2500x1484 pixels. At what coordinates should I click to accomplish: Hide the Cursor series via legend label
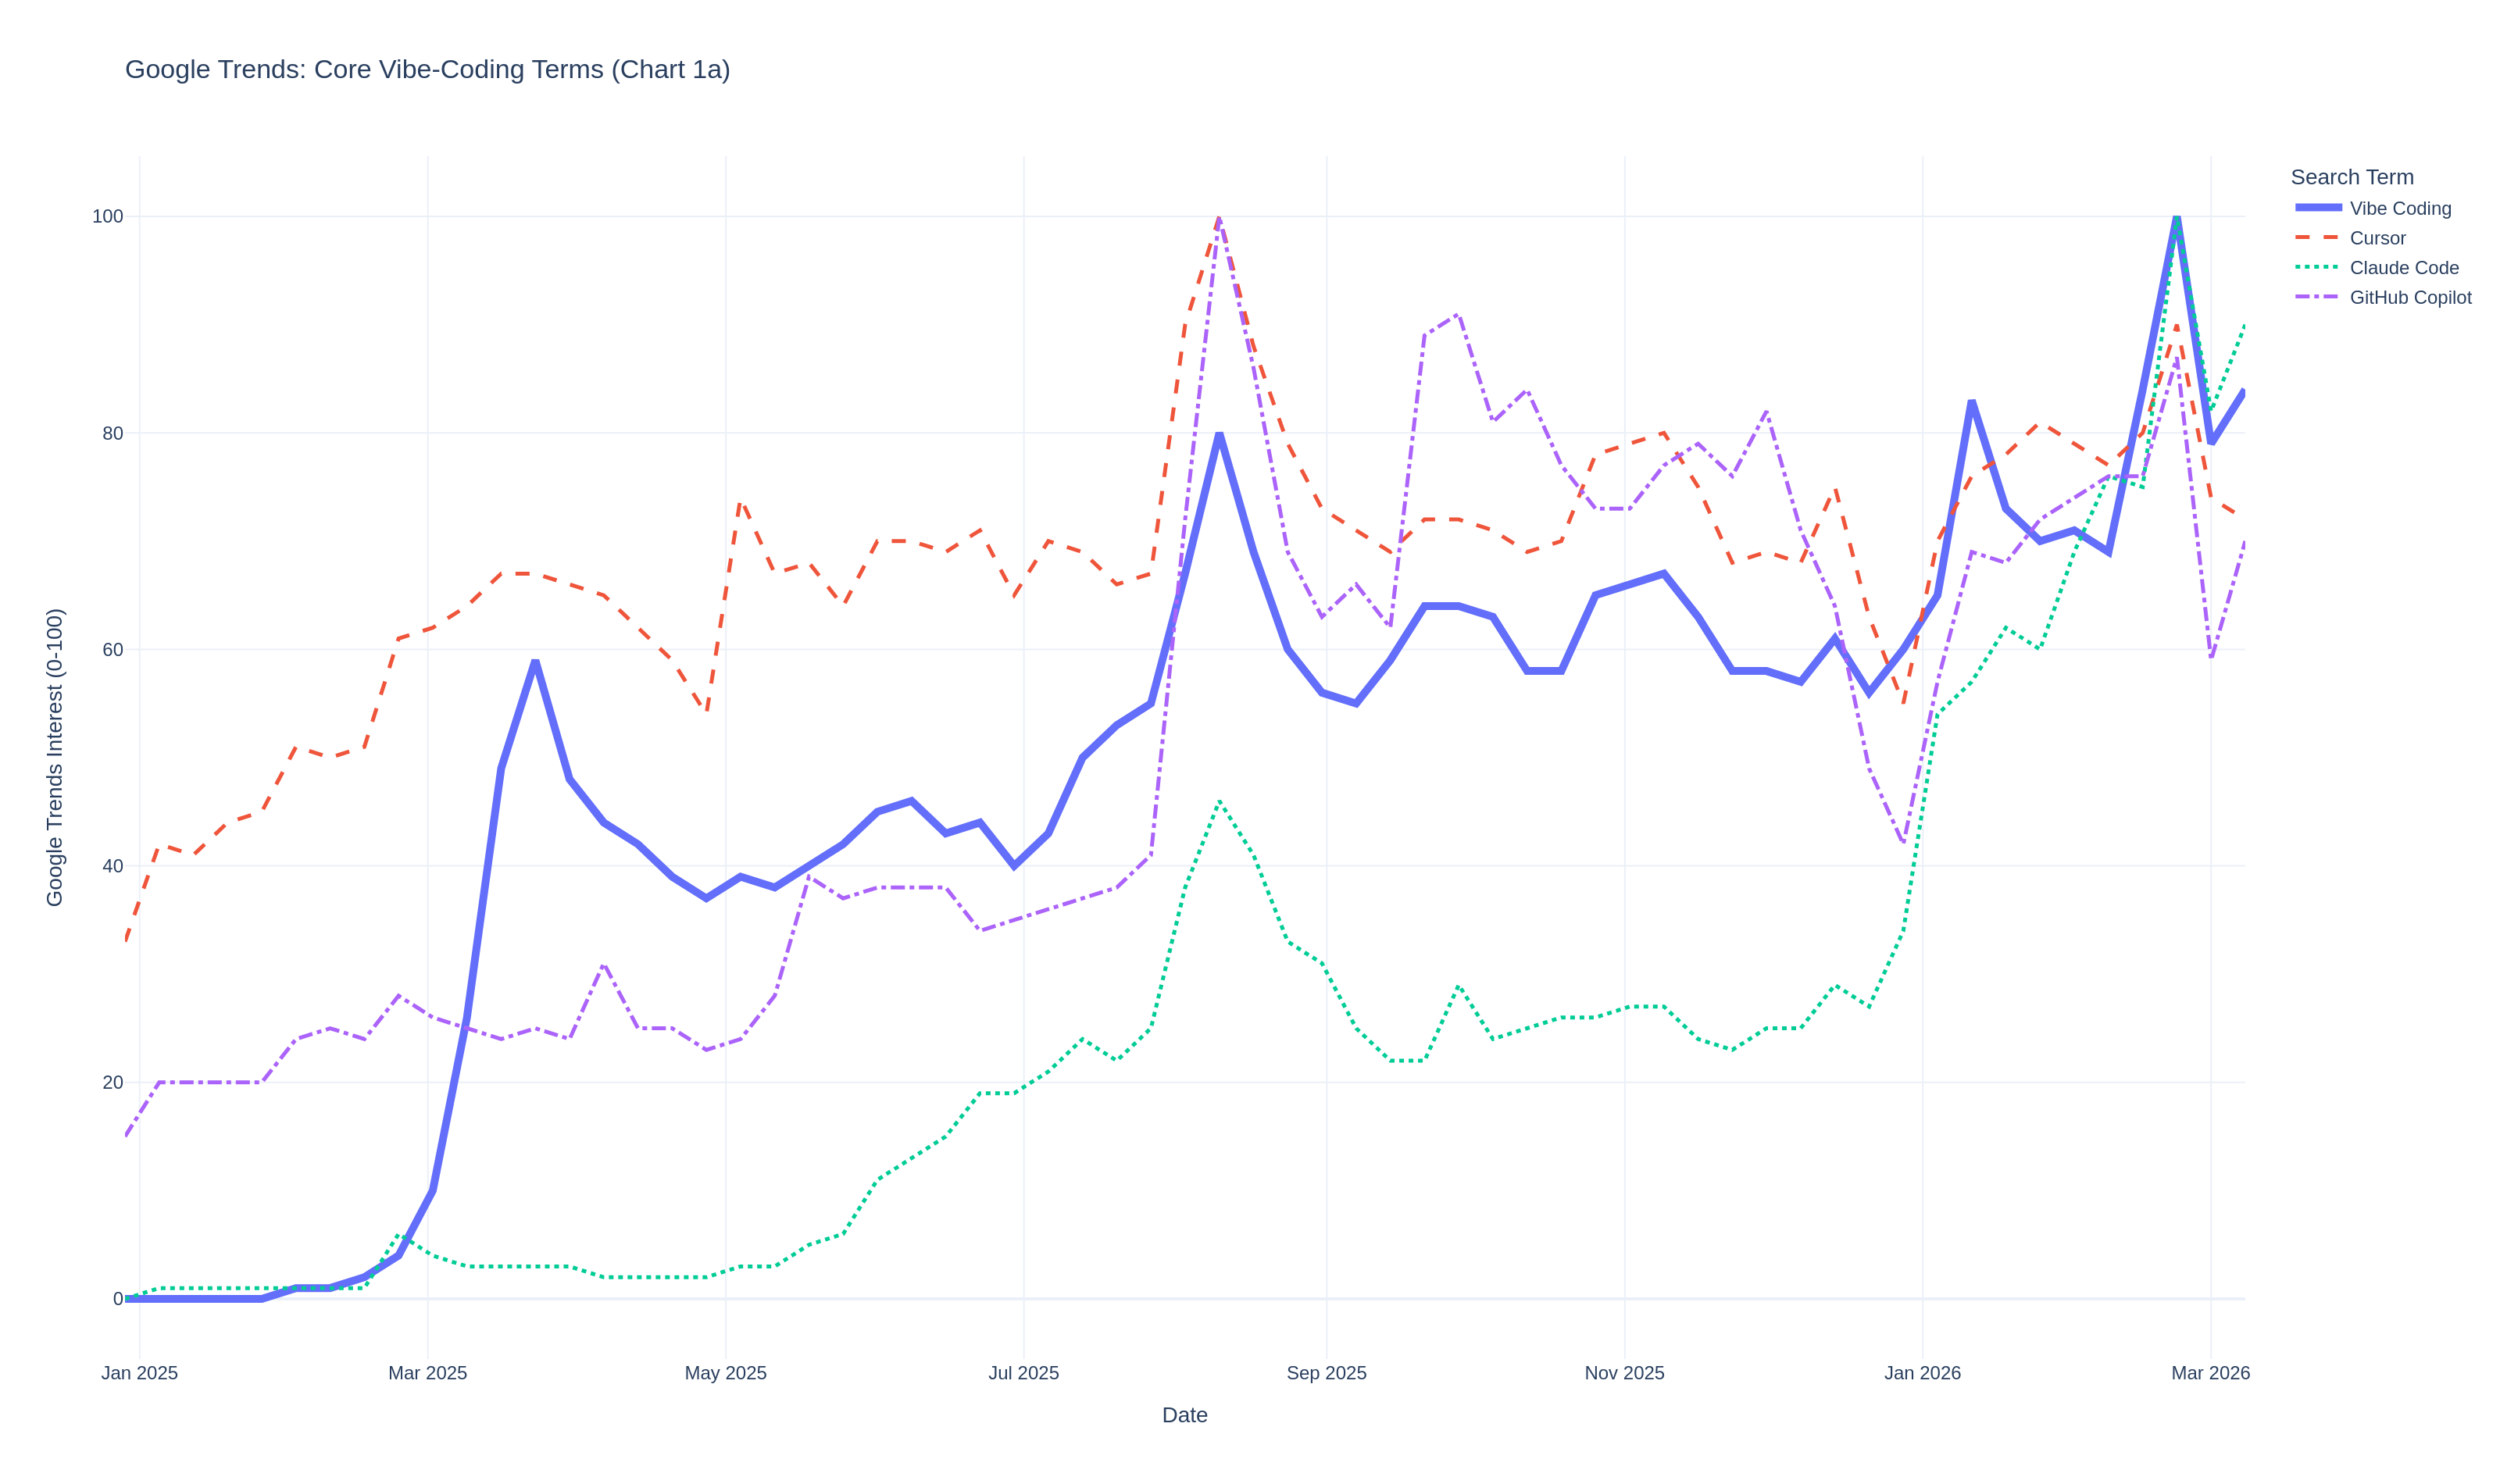2377,238
